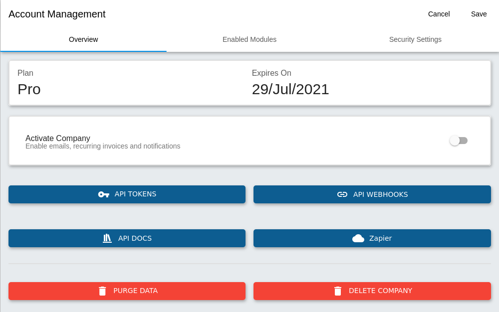Open the API DOCS label
The width and height of the screenshot is (499, 312).
tap(135, 238)
